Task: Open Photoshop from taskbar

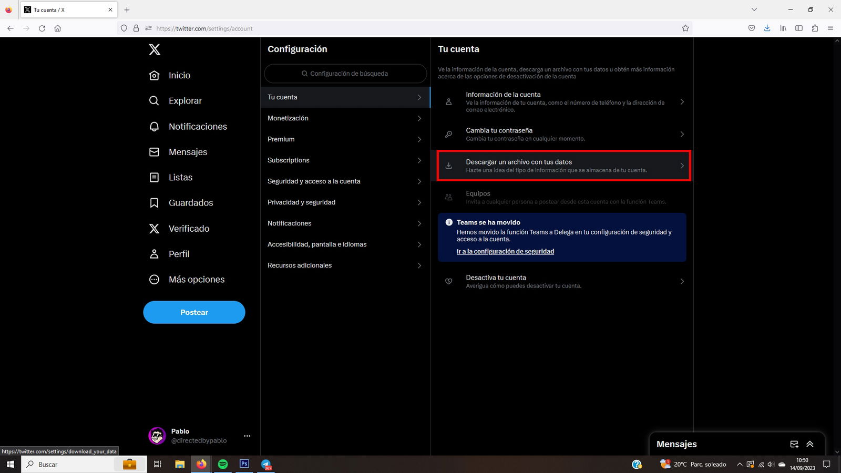Action: click(x=244, y=464)
